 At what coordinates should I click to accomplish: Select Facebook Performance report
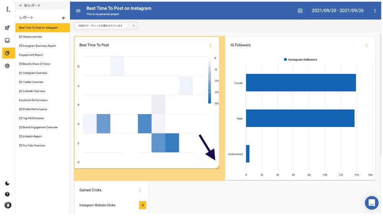33,100
